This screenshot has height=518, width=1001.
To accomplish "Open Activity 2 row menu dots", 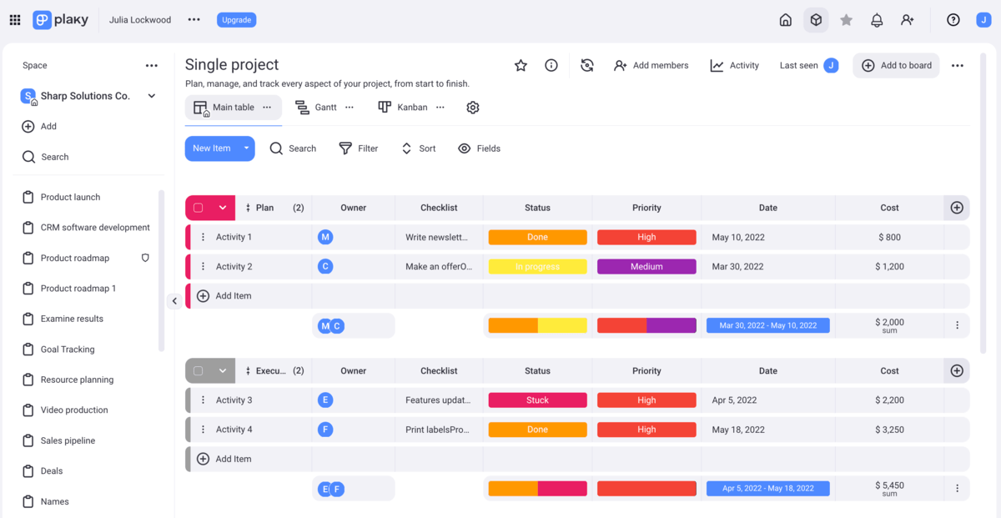I will click(203, 267).
